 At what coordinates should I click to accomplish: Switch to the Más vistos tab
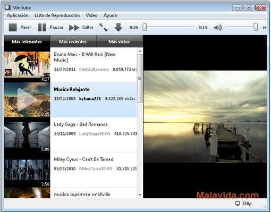119,41
